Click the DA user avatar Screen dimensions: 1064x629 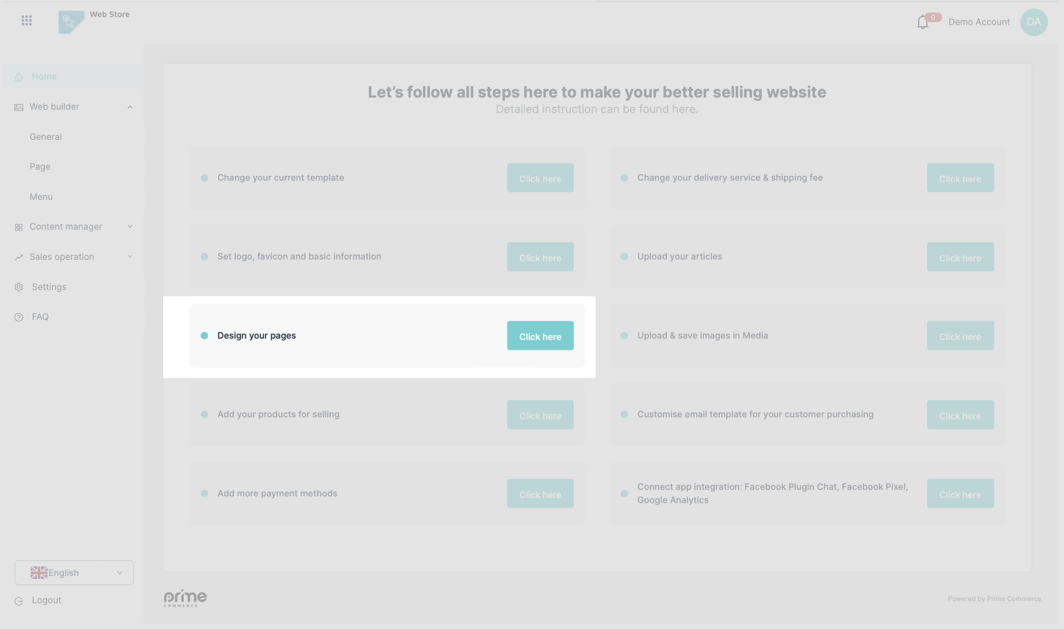[1033, 22]
